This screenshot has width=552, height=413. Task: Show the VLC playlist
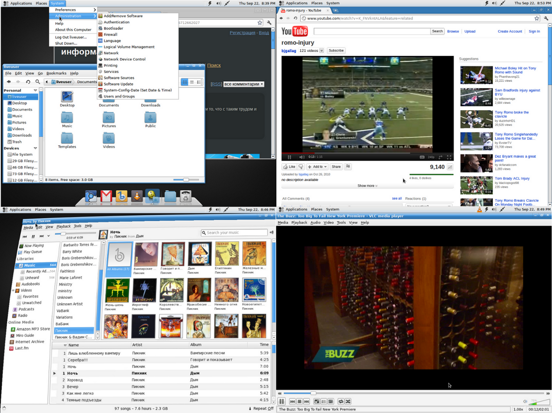[324, 401]
